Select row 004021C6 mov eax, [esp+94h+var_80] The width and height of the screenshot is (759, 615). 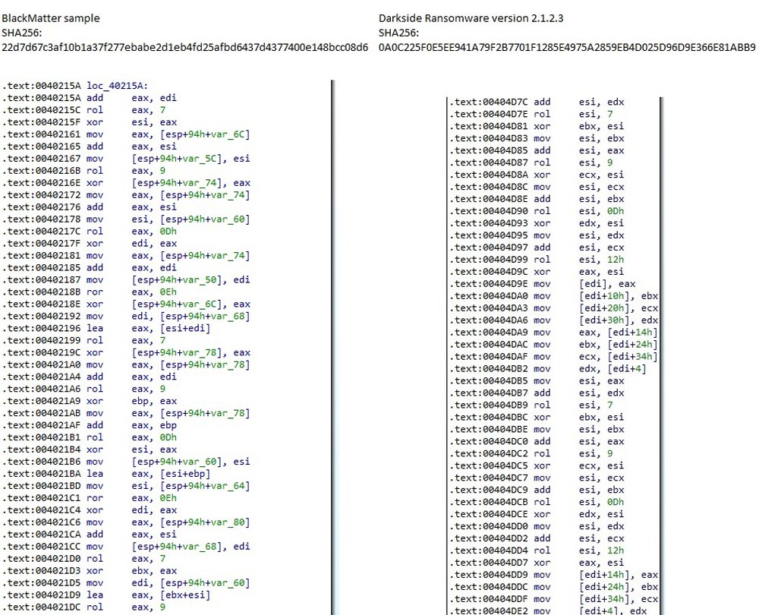coord(126,522)
